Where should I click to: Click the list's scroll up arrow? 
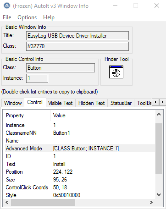[159, 114]
